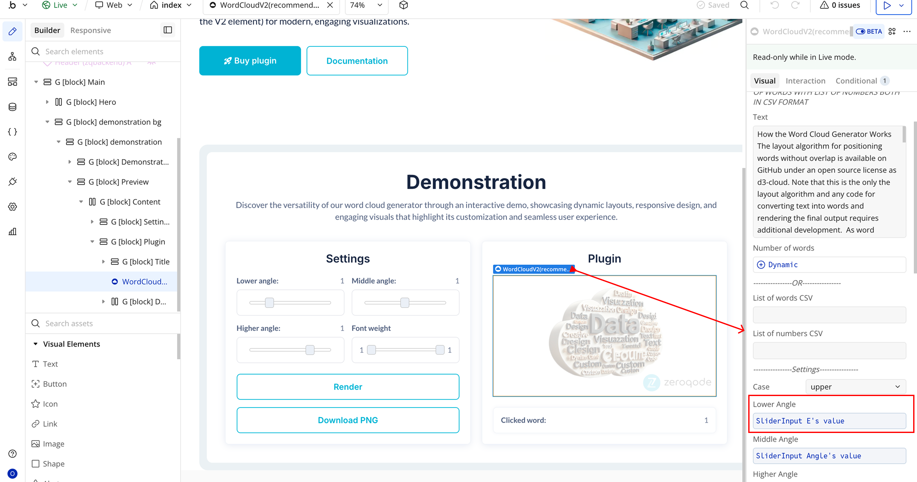The height and width of the screenshot is (482, 917).
Task: Collapse the G [block] Main tree item
Action: (36, 82)
